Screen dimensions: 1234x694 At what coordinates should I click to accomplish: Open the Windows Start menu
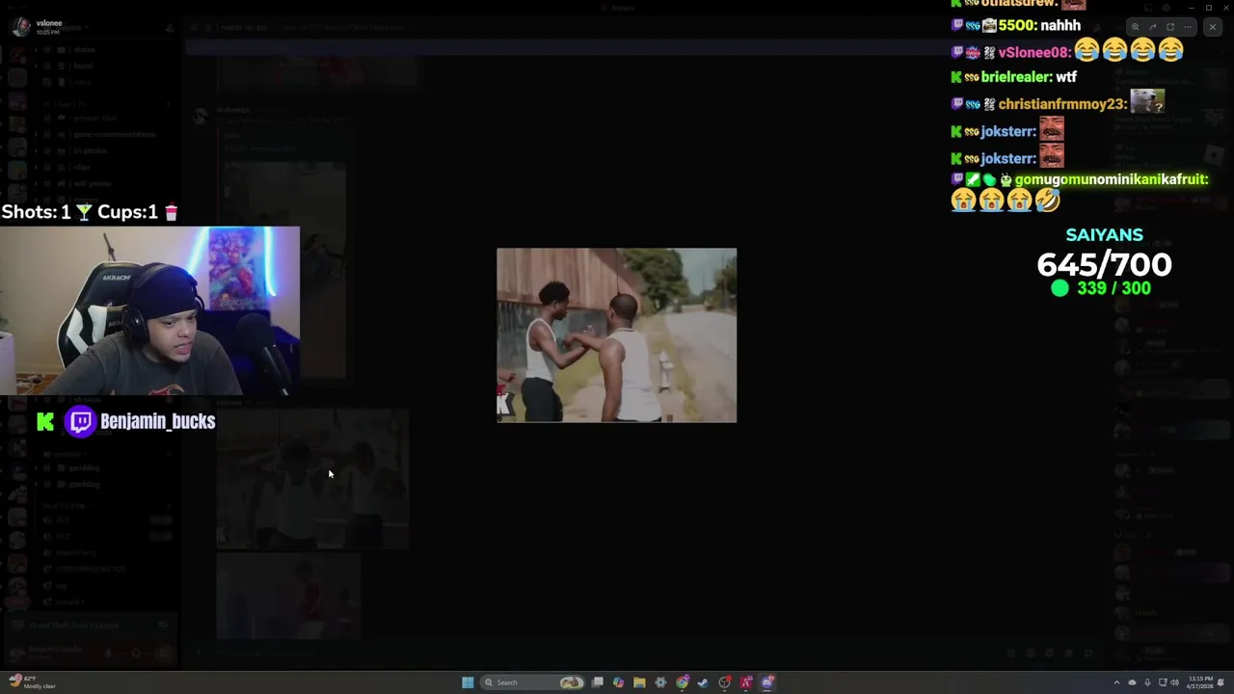pyautogui.click(x=468, y=682)
